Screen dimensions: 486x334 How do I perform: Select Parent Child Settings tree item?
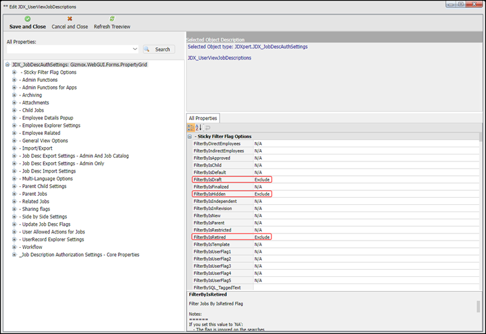[x=44, y=186]
